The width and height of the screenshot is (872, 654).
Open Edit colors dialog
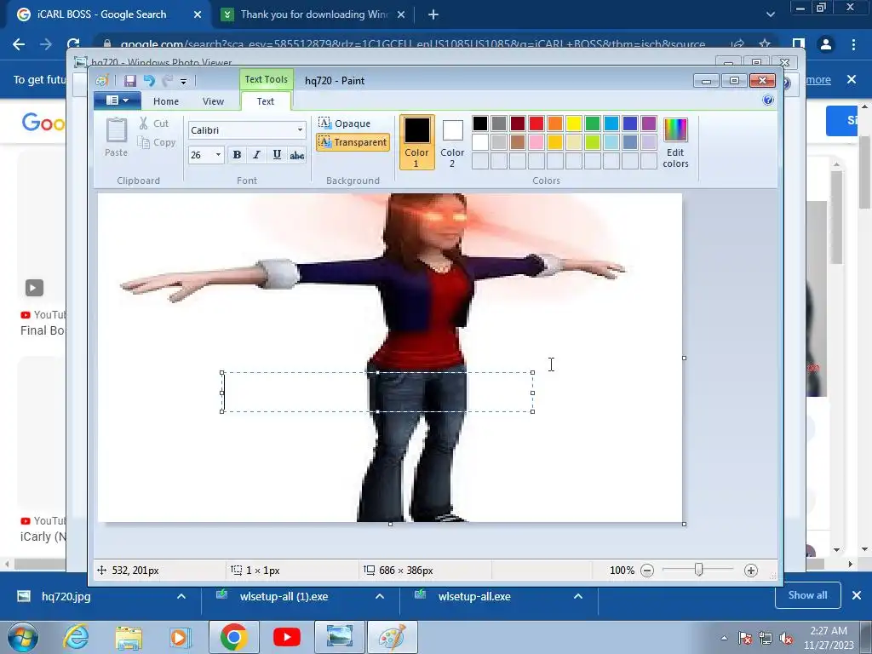pyautogui.click(x=675, y=142)
